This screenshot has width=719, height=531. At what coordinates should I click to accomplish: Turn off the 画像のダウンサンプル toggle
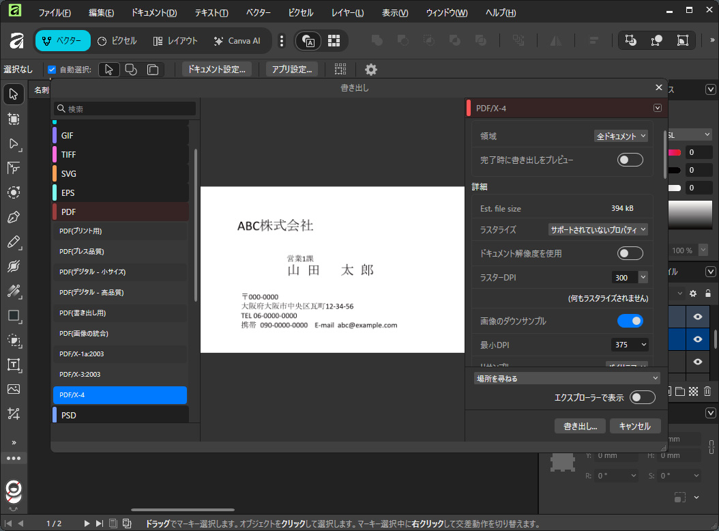tap(630, 320)
